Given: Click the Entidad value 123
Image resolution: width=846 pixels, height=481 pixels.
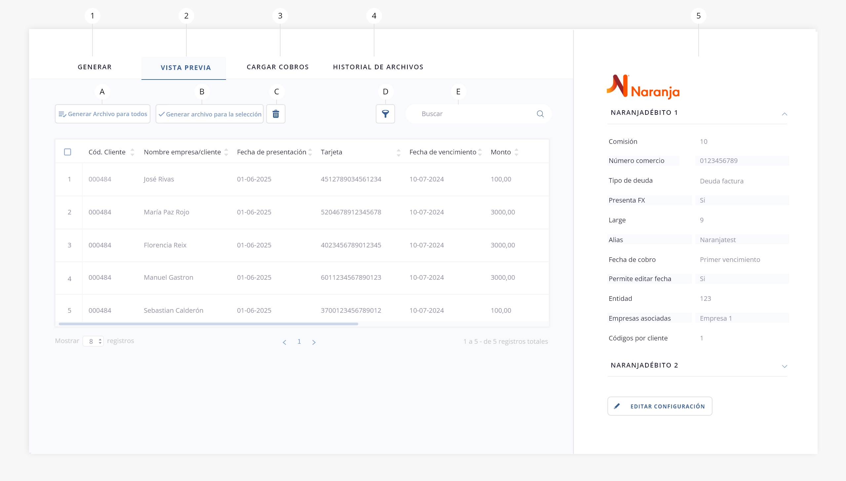Looking at the screenshot, I should tap(706, 299).
